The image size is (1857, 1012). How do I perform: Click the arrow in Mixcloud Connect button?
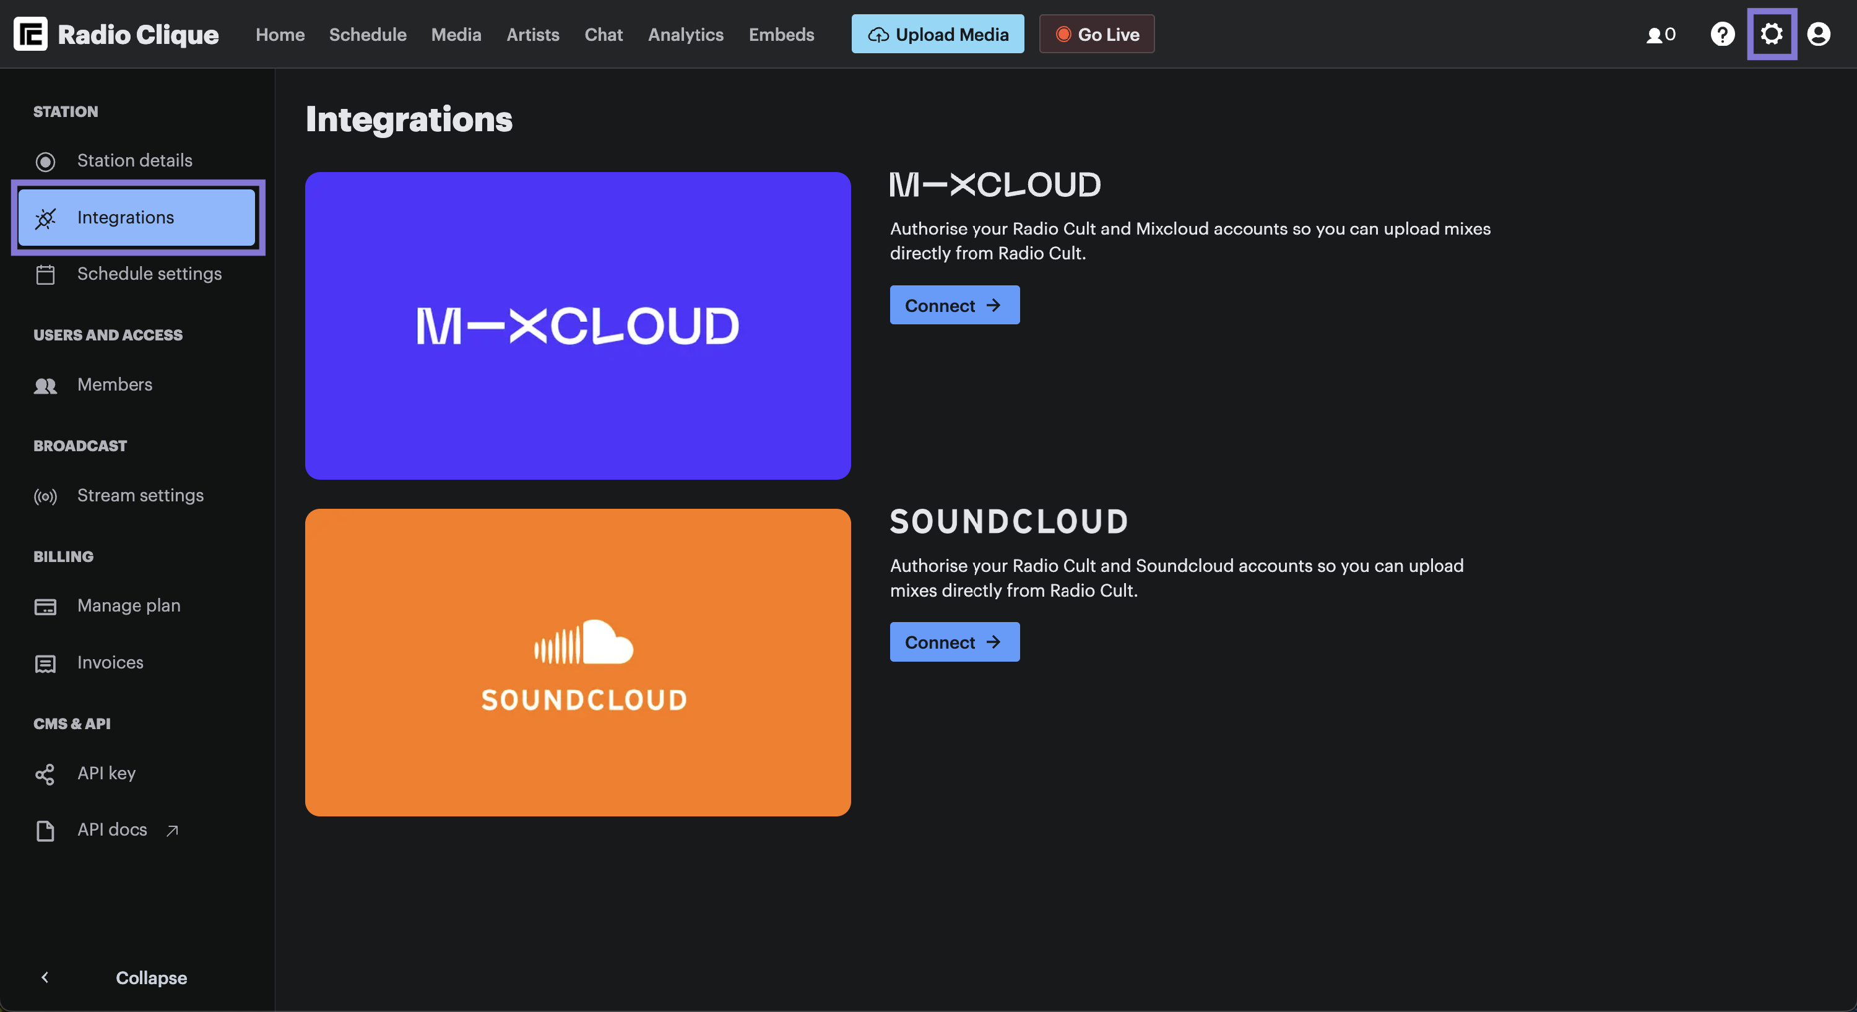[x=993, y=305]
